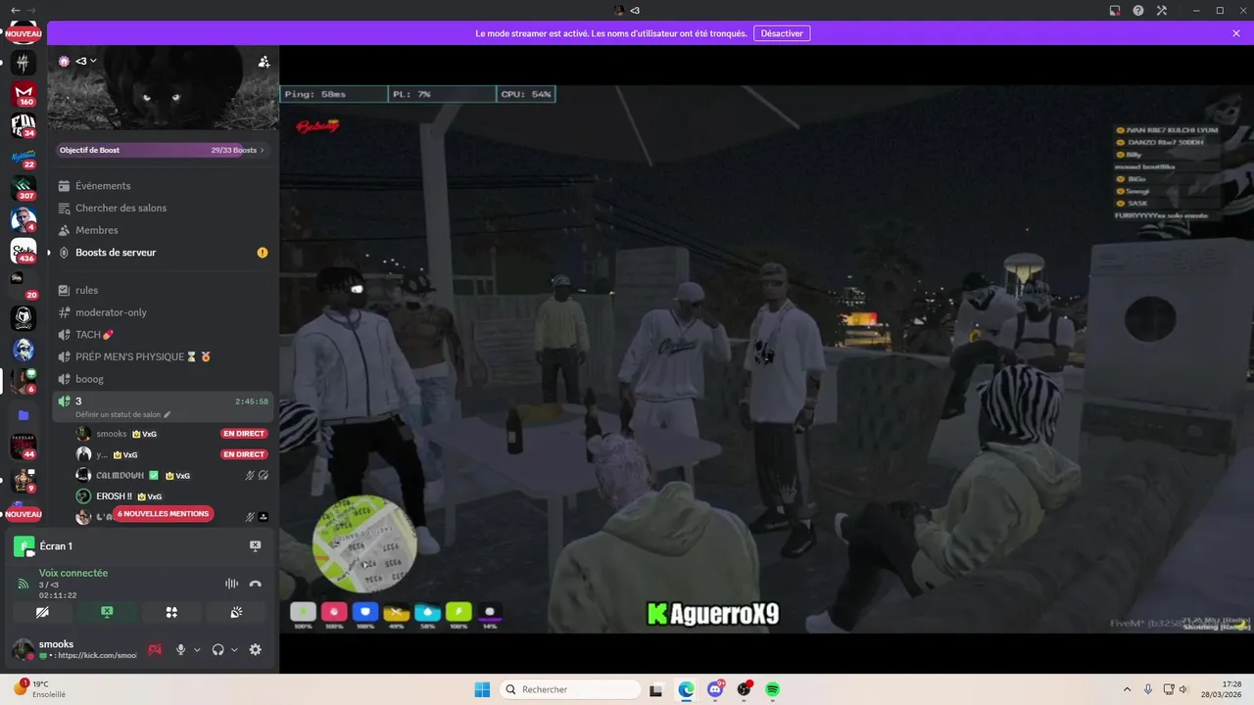
Task: Show hidden system tray icons chevron
Action: coord(1127,689)
